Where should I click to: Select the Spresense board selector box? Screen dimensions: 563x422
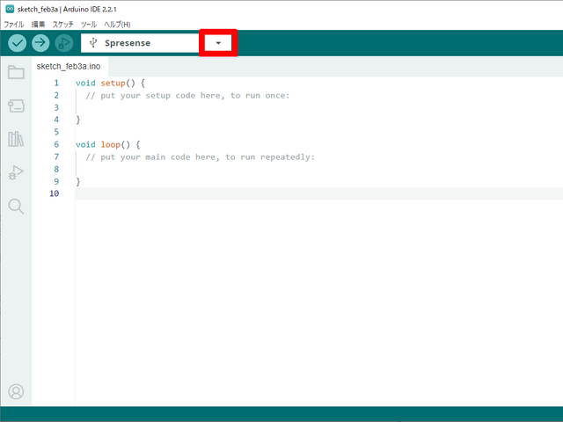141,43
